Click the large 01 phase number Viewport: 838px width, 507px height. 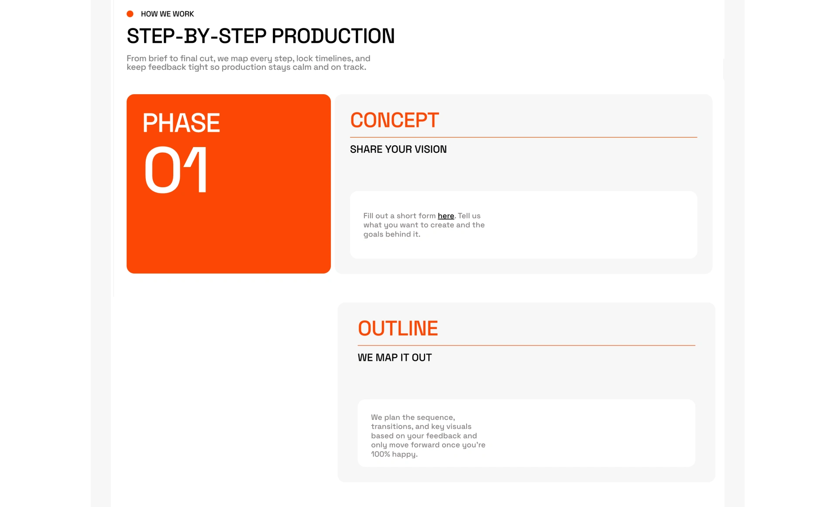coord(176,169)
